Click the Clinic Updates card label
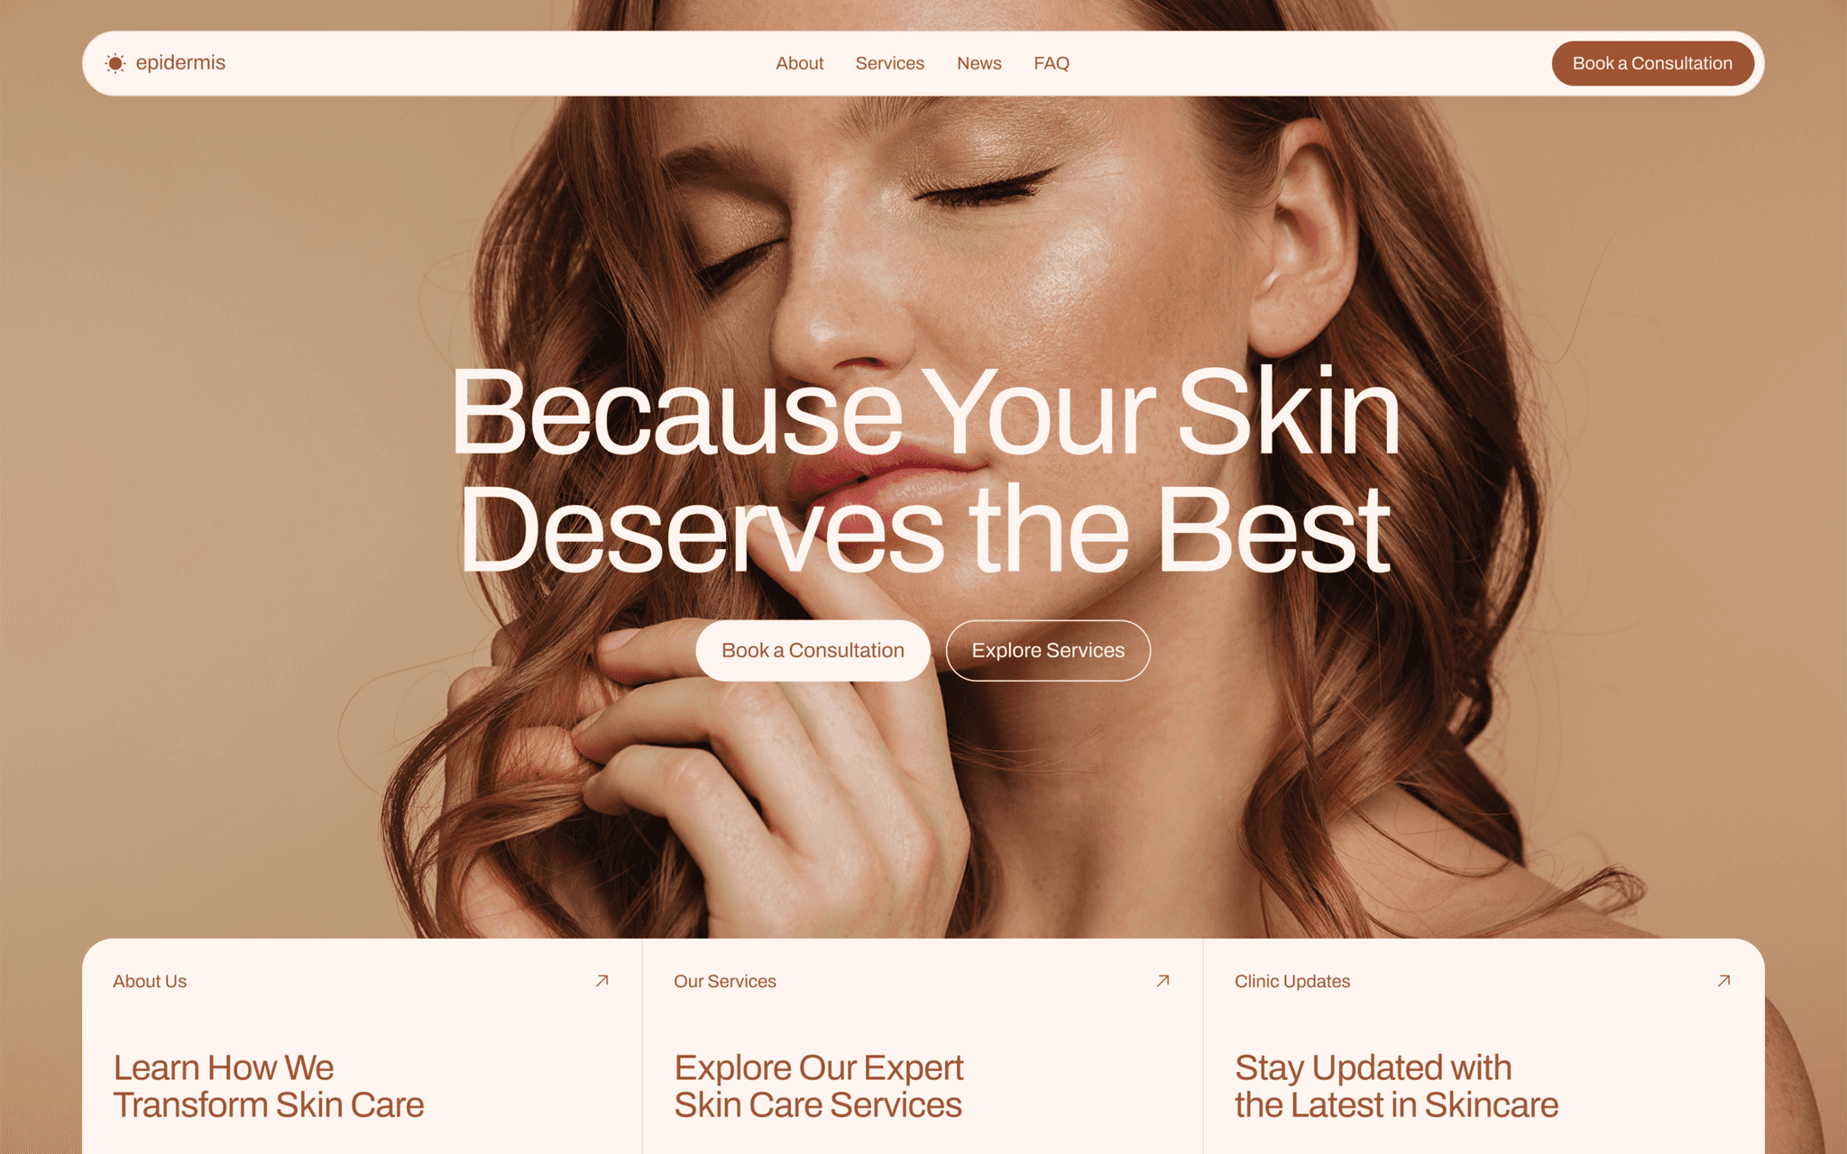The image size is (1847, 1154). coord(1292,981)
